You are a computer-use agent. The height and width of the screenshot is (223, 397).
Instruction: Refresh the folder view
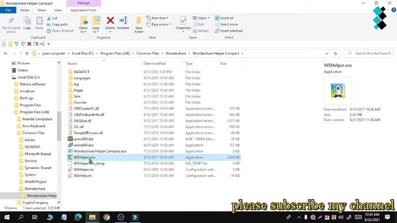click(336, 53)
